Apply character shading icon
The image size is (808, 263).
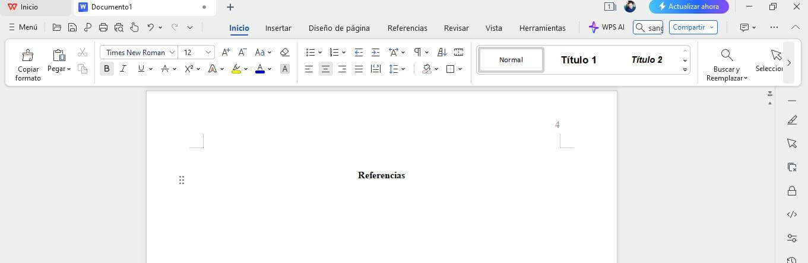[284, 69]
